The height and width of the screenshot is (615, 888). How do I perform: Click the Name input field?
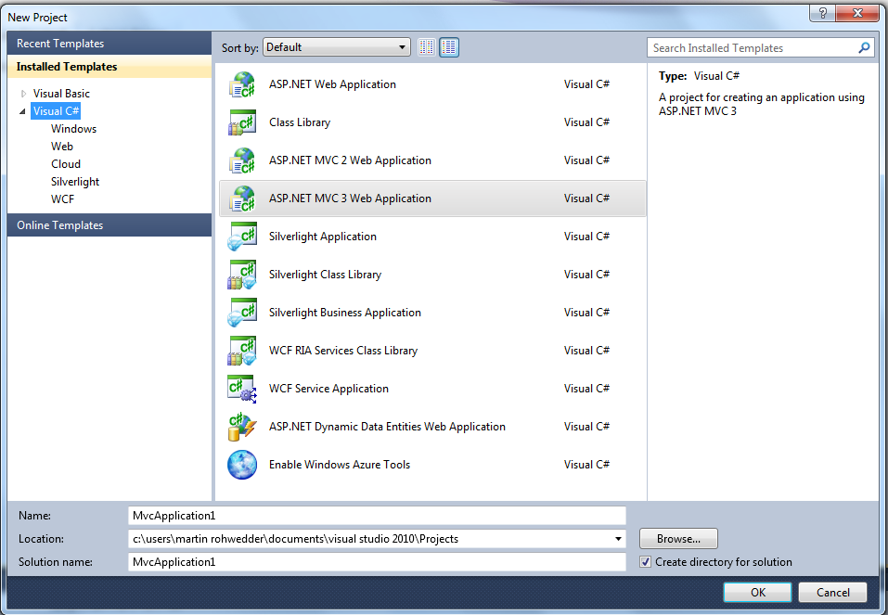click(377, 516)
